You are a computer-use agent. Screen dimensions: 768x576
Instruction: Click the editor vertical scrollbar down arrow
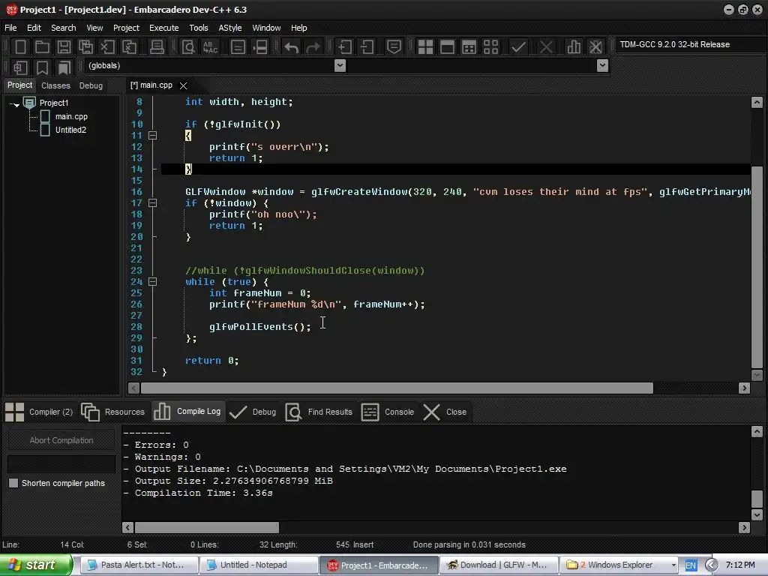pyautogui.click(x=757, y=375)
